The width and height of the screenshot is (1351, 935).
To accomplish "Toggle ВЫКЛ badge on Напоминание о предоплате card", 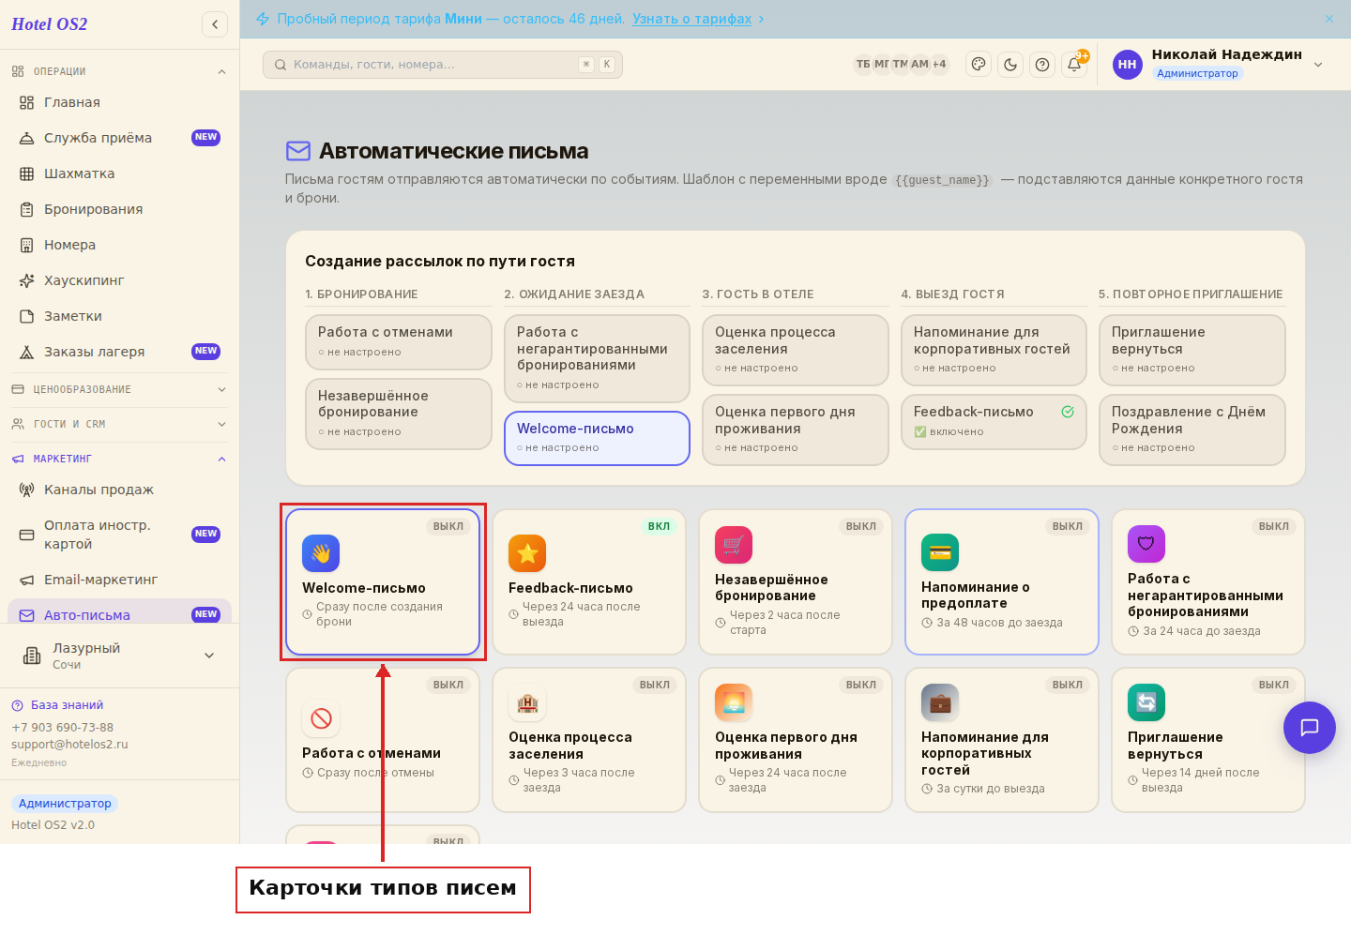I will [1068, 526].
